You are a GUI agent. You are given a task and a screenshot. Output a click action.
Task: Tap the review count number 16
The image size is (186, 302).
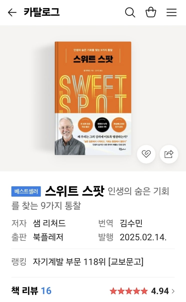[x=46, y=291]
